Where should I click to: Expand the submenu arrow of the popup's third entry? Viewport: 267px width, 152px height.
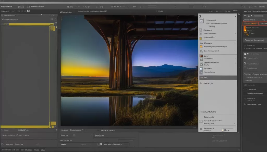click(x=235, y=33)
